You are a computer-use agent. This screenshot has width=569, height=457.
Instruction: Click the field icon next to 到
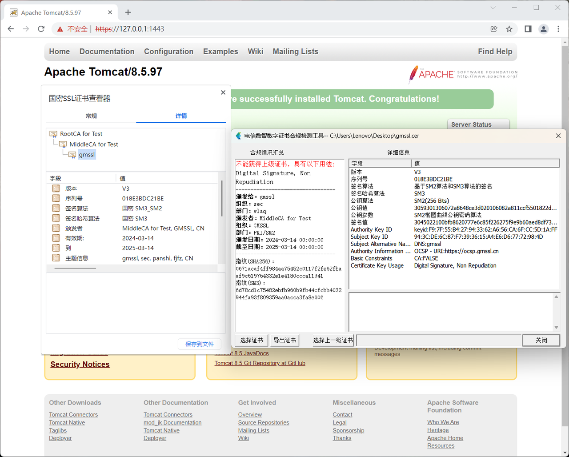tap(56, 248)
